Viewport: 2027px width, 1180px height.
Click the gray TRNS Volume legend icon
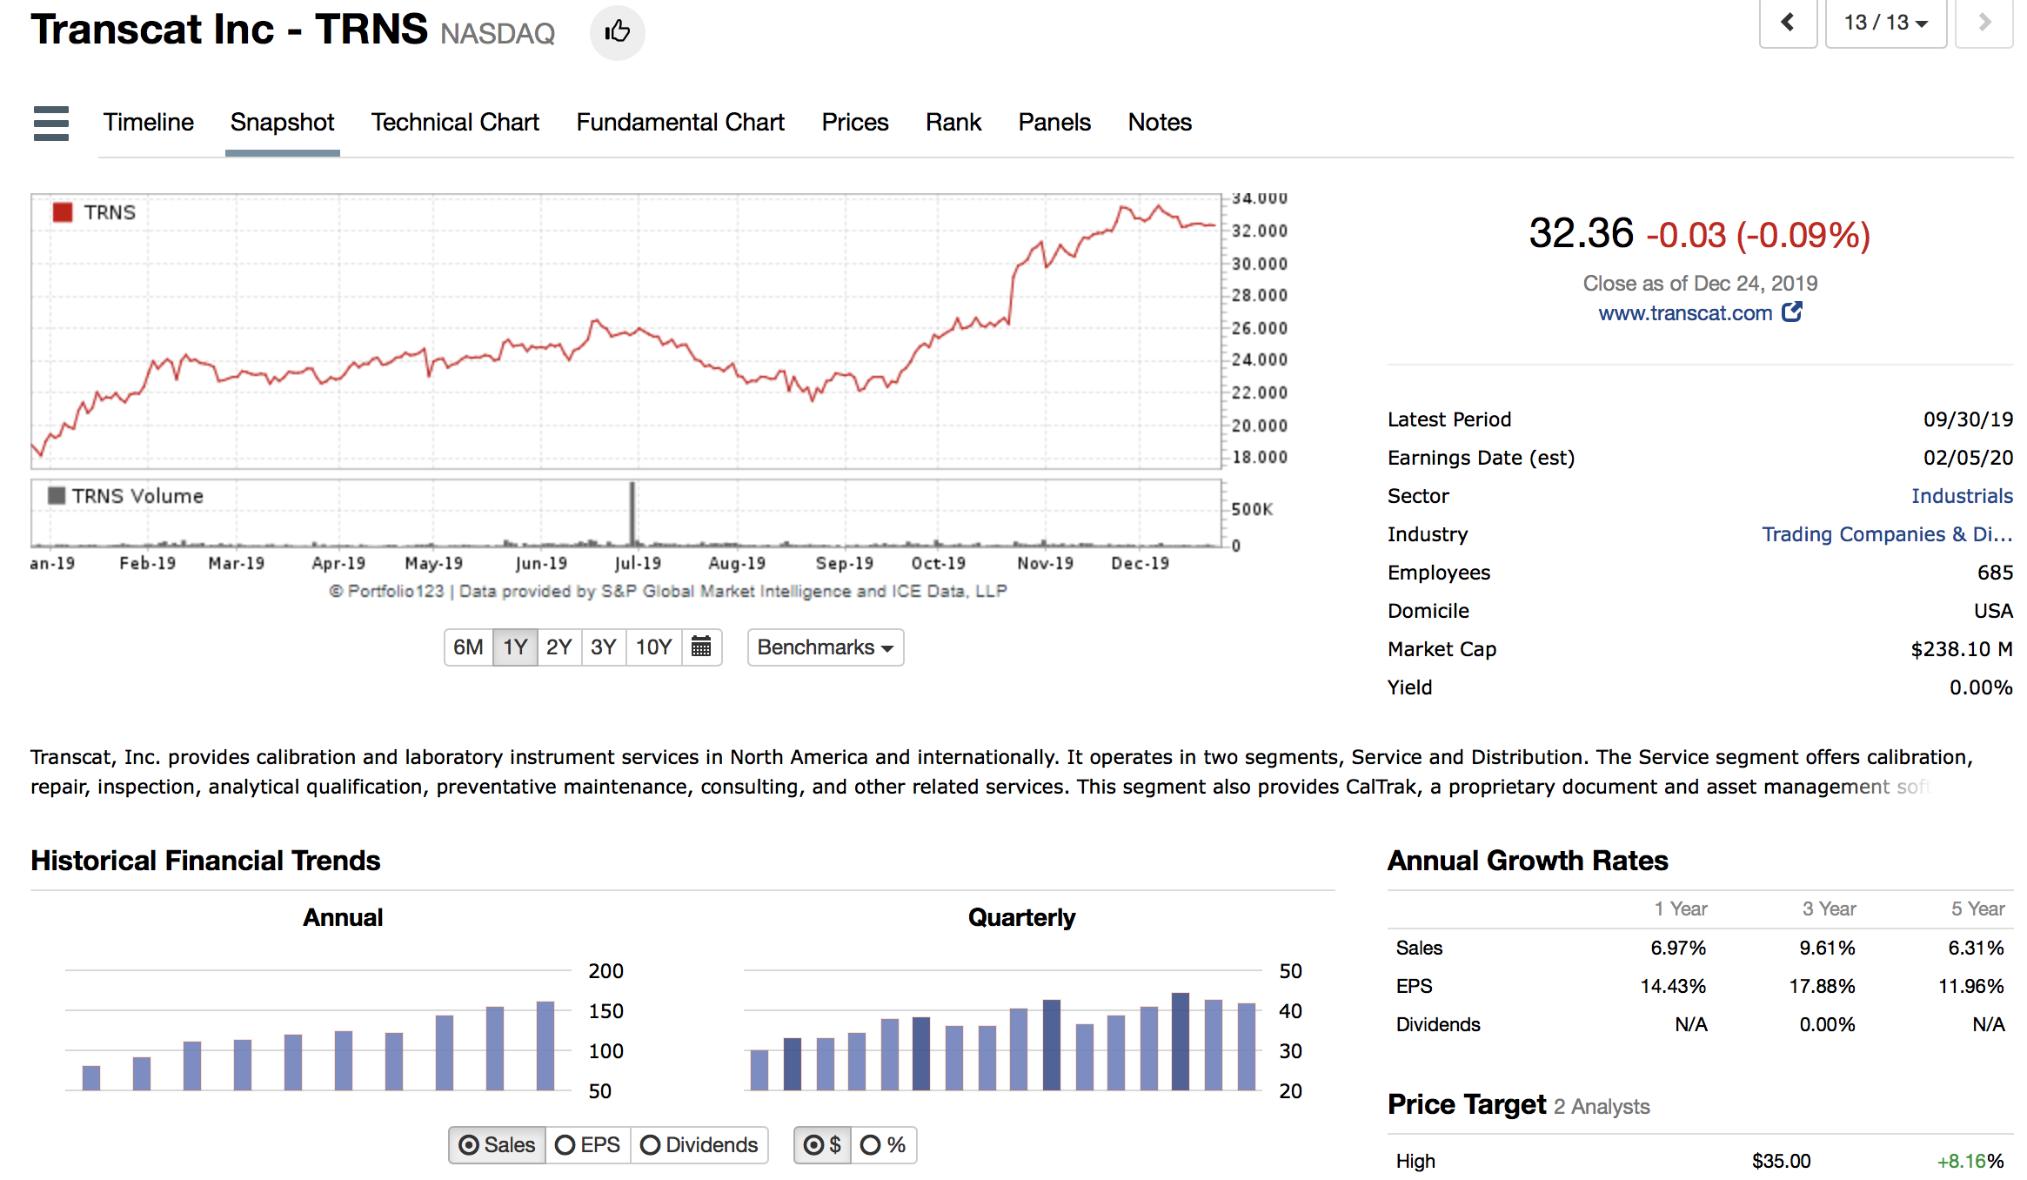point(57,496)
